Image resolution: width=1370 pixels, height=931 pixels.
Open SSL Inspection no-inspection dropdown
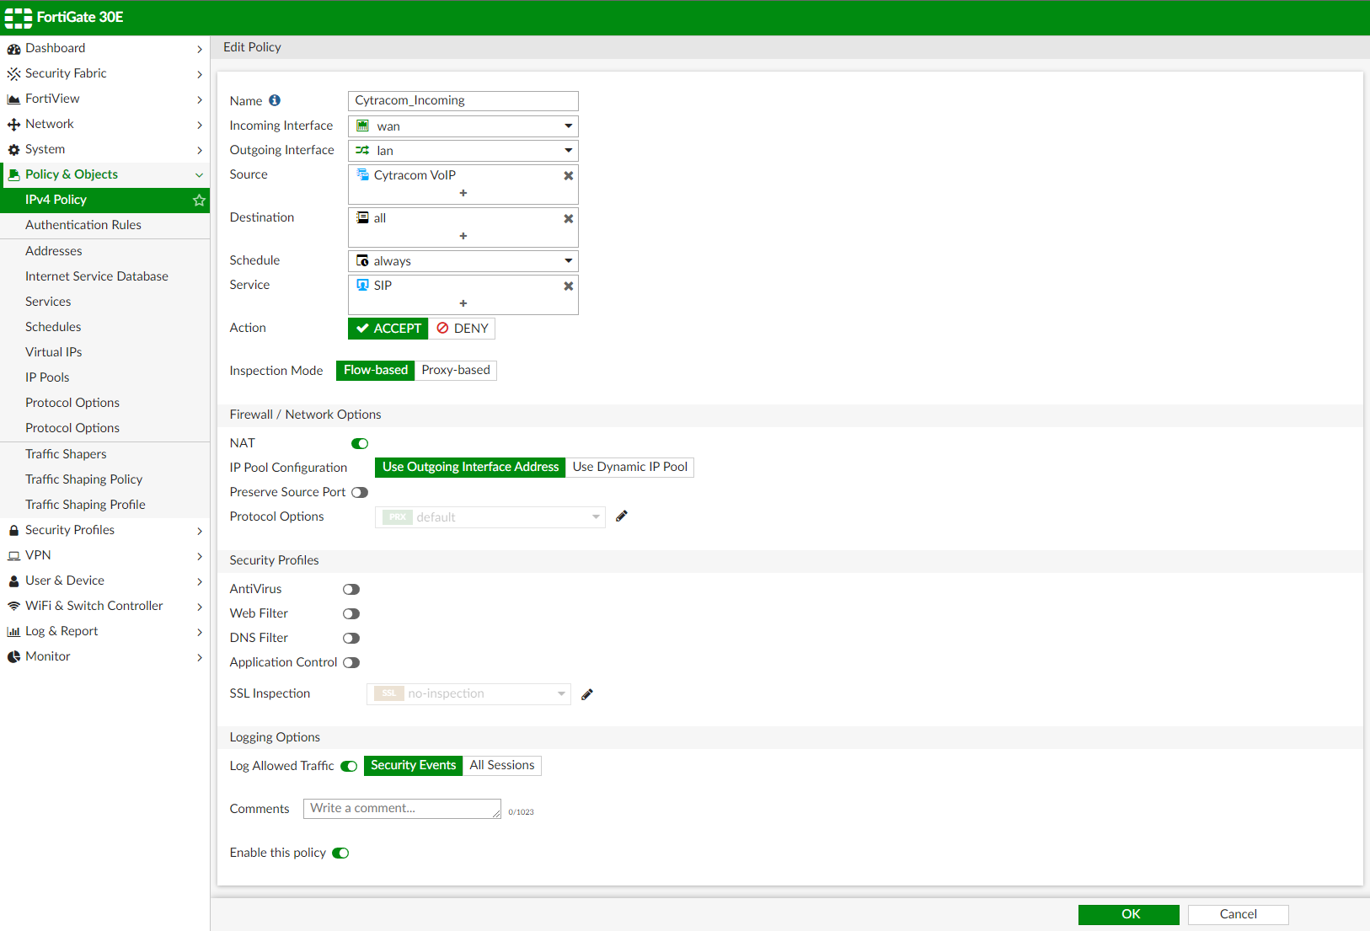[468, 694]
